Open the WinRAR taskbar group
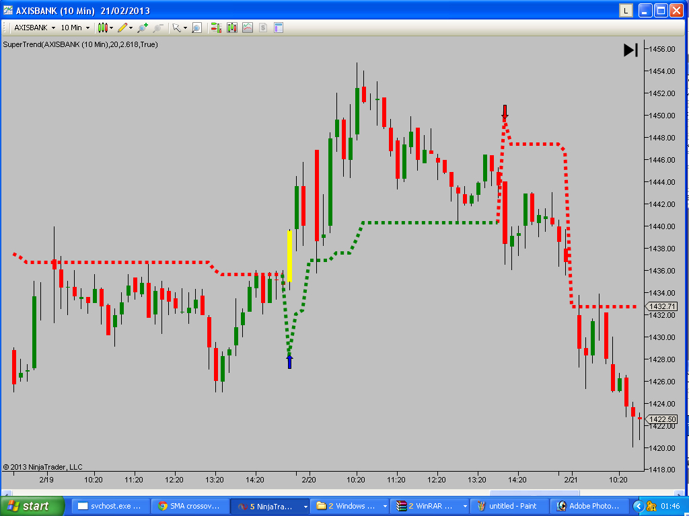 tap(429, 506)
